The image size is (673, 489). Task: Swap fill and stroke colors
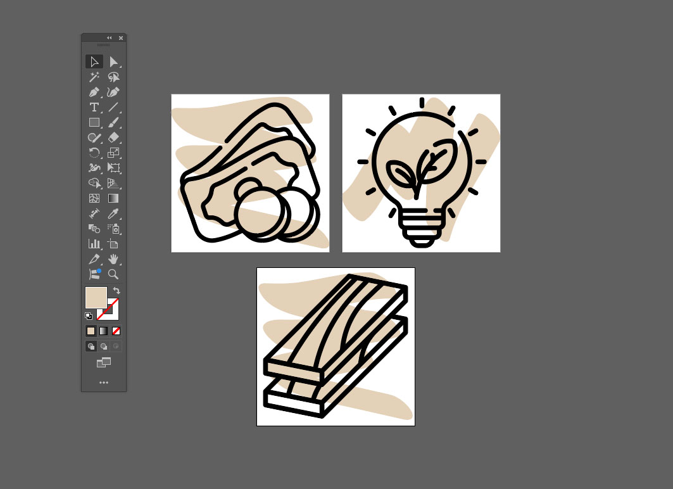point(116,291)
